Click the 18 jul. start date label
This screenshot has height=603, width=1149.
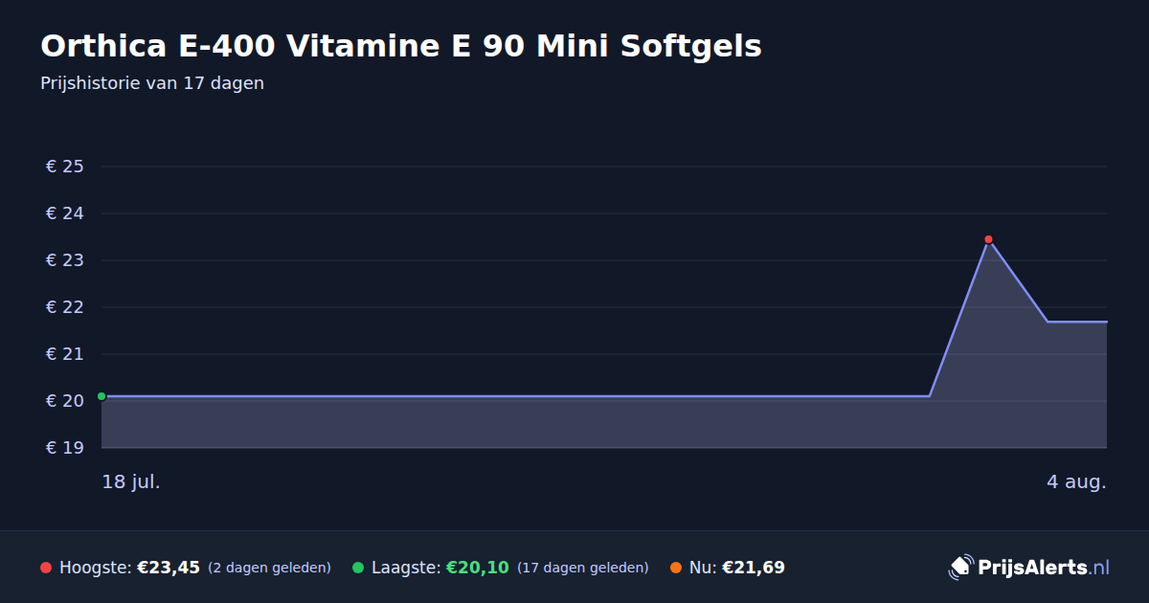coord(131,481)
